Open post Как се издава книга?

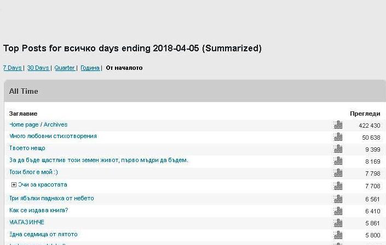click(x=39, y=211)
